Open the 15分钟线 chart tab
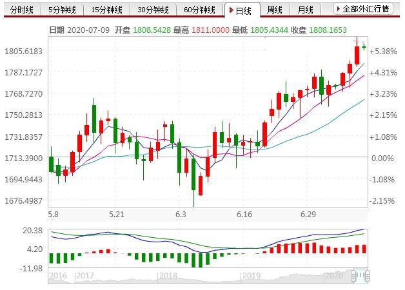Screen dimensions: 405x290 tap(106, 10)
